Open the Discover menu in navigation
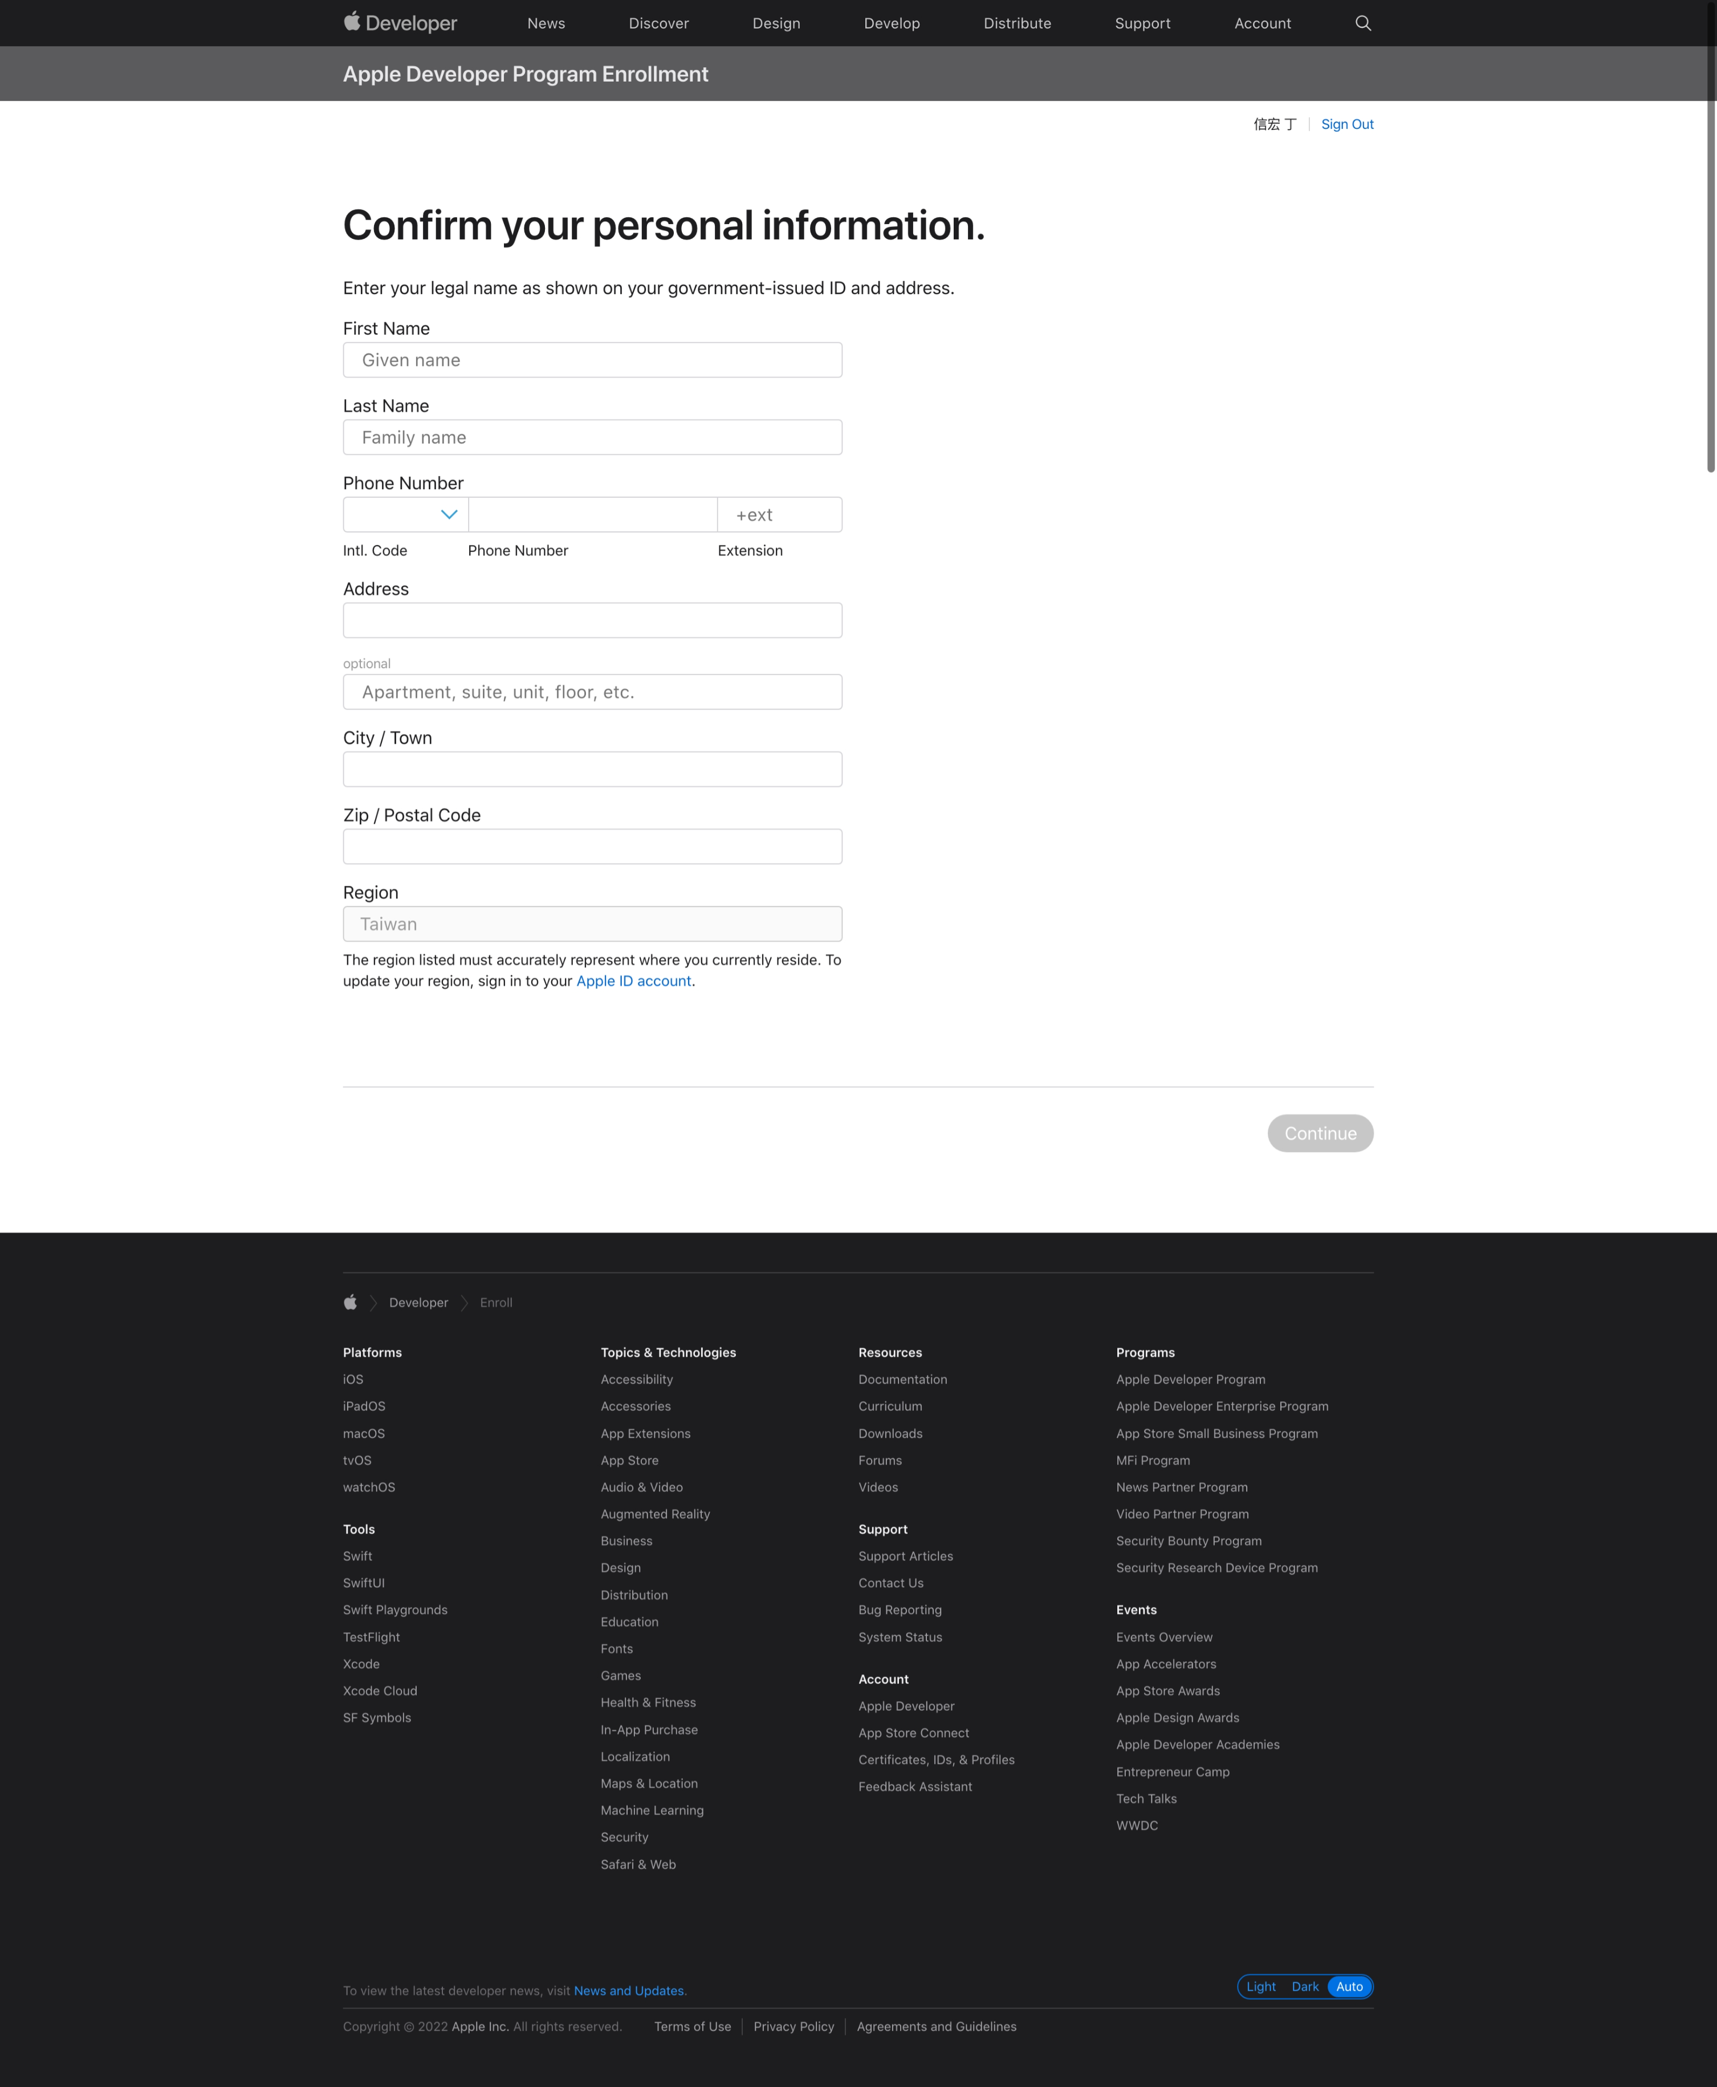Image resolution: width=1717 pixels, height=2087 pixels. coord(659,24)
